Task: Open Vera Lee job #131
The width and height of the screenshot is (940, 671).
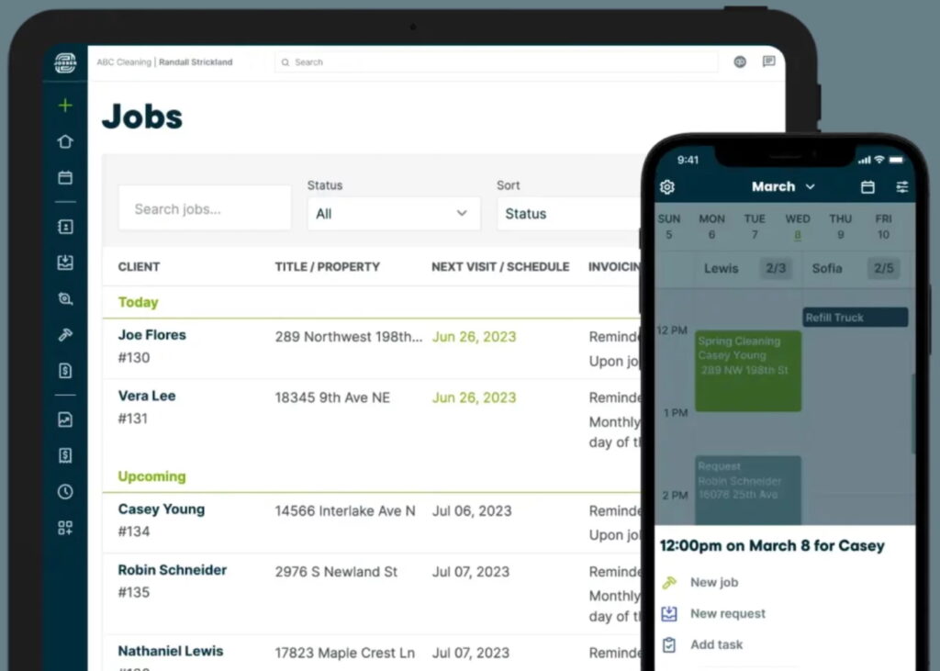Action: click(371, 419)
